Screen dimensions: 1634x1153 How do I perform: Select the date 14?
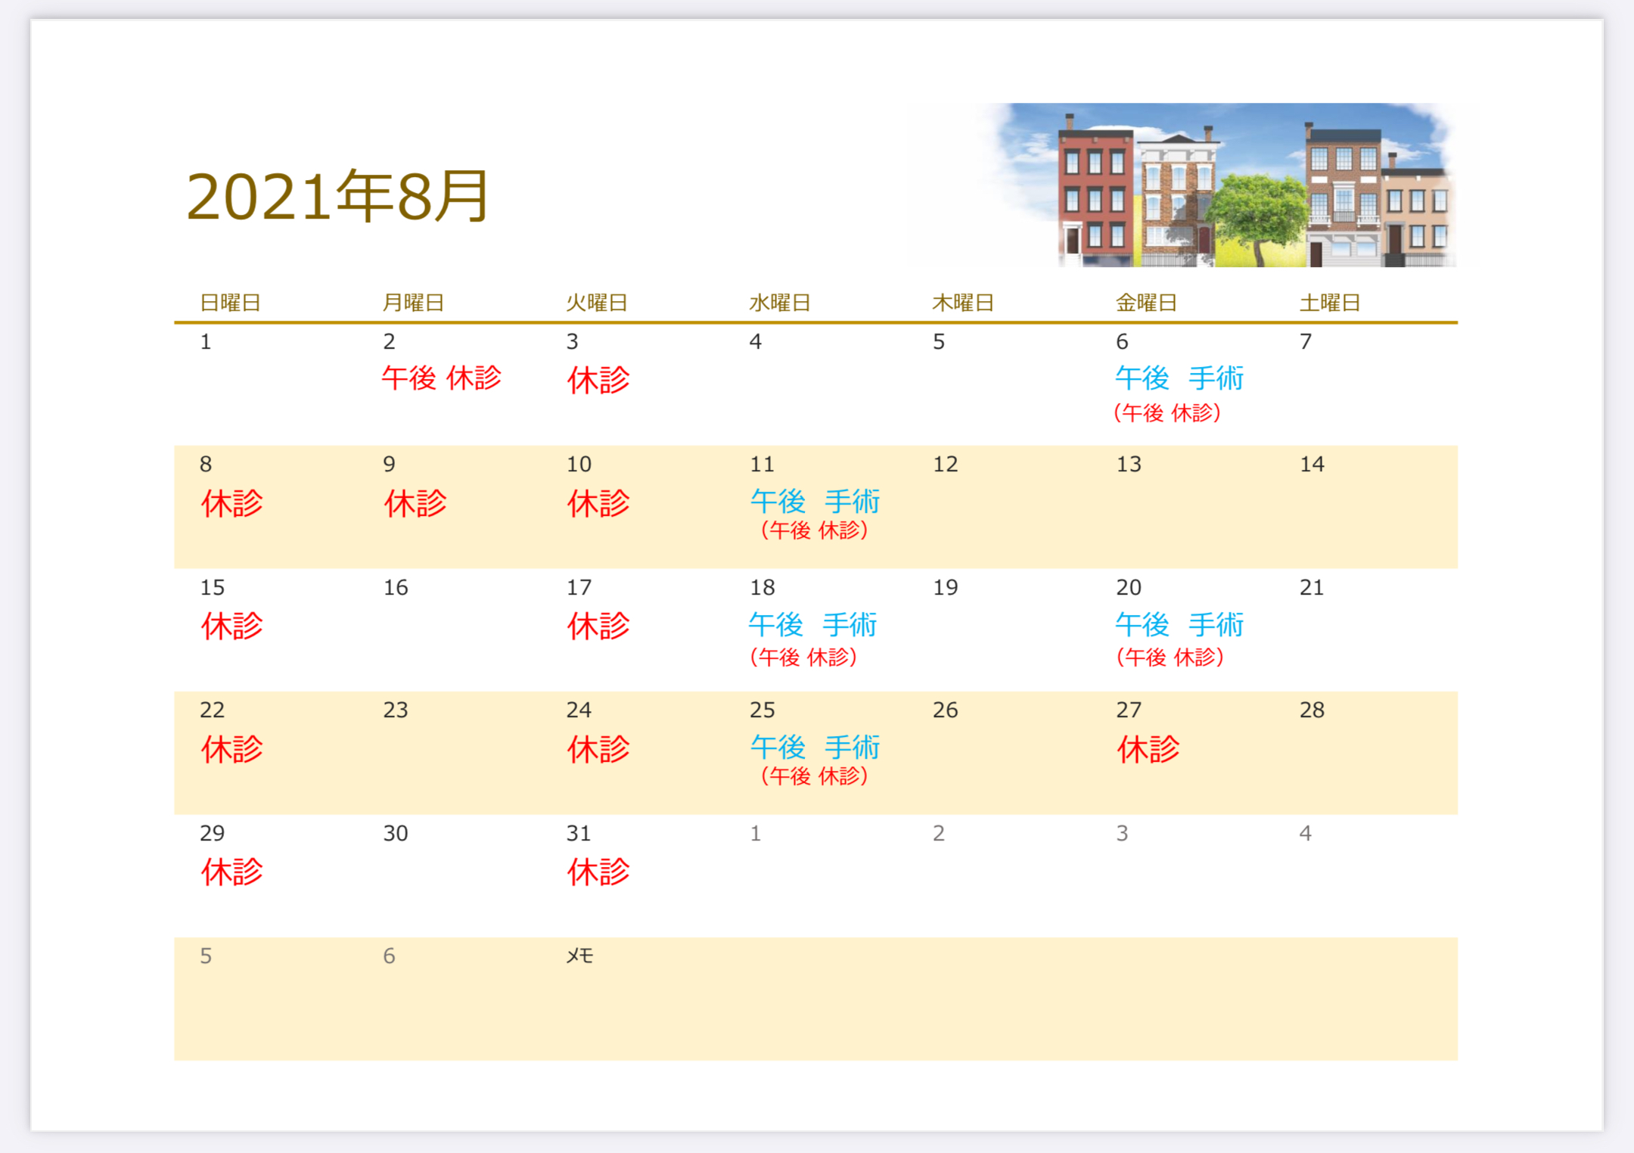pos(1312,465)
